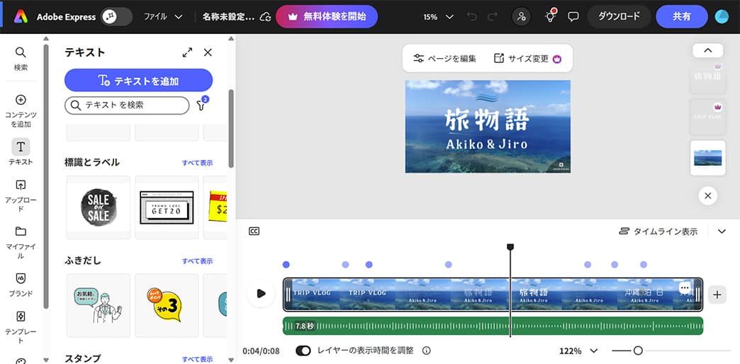
Task: Show all 標識とラベル items
Action: click(x=197, y=163)
